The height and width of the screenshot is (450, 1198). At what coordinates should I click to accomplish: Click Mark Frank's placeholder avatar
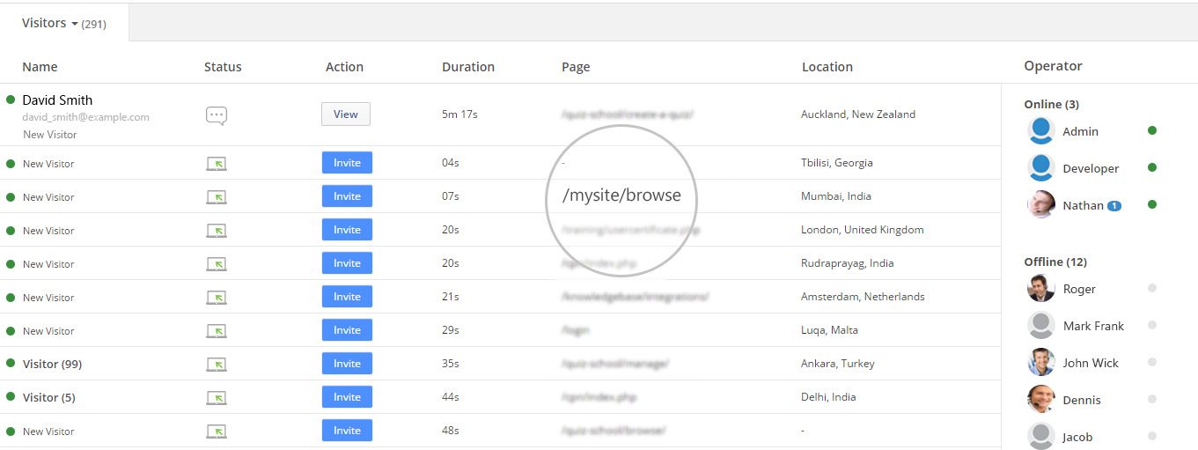point(1041,326)
